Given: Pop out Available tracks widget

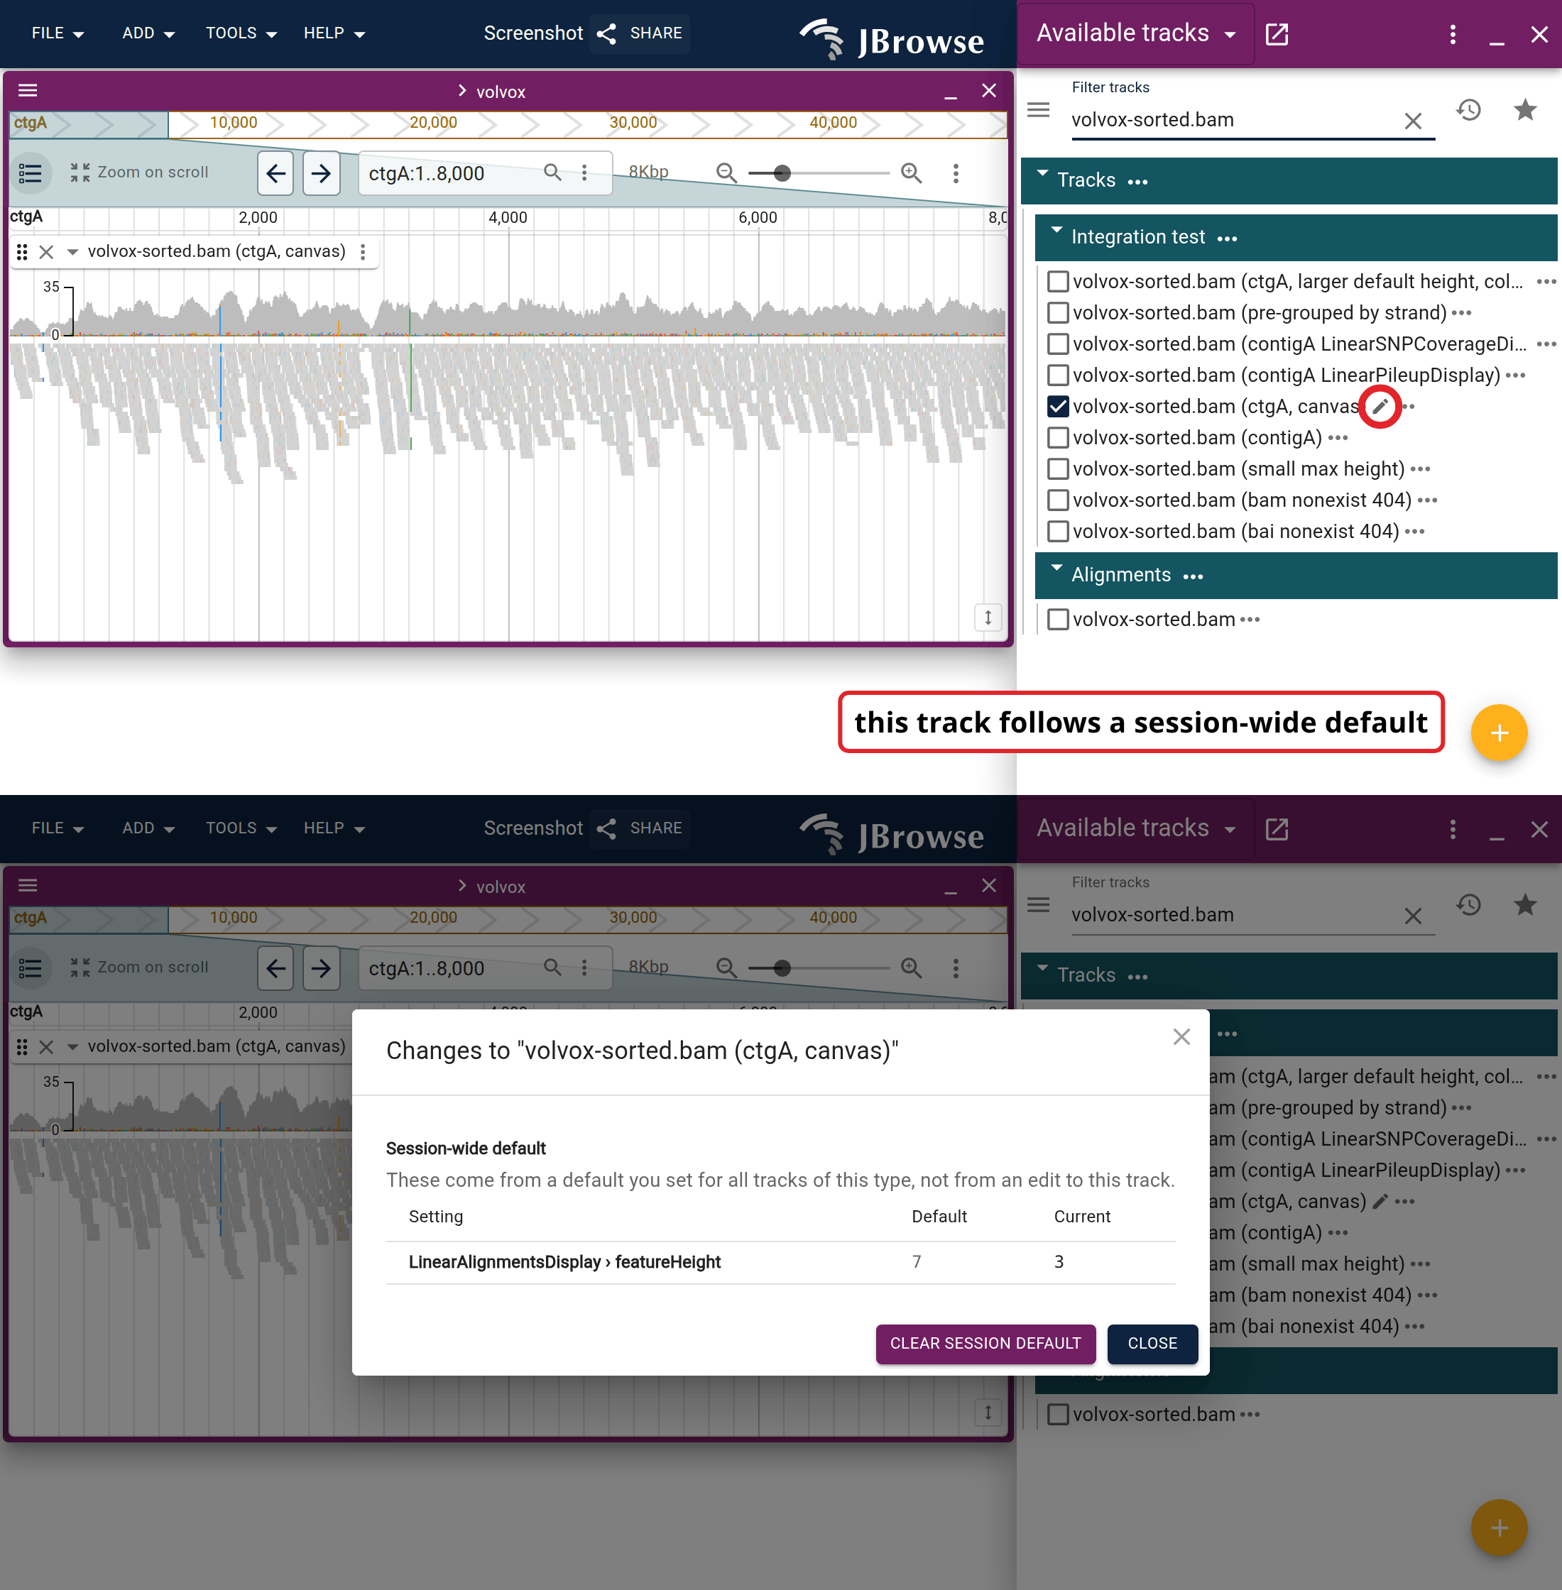Looking at the screenshot, I should [1277, 33].
